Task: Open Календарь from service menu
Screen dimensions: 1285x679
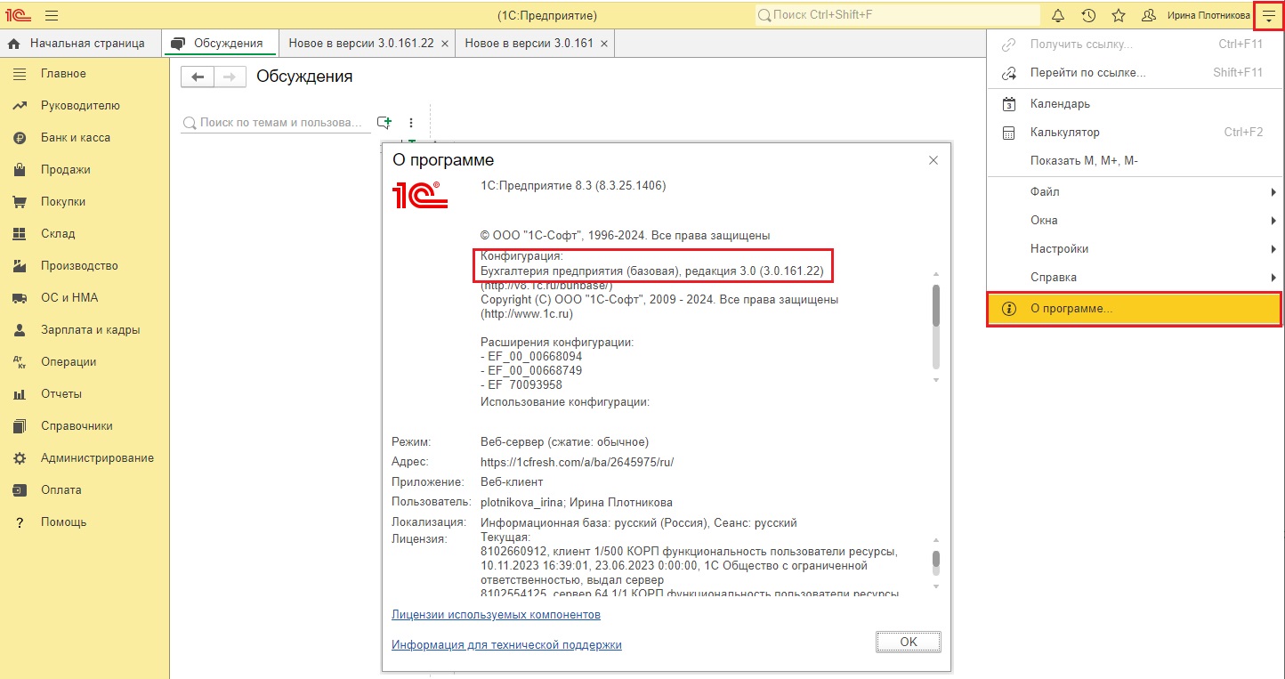Action: tap(1135, 104)
